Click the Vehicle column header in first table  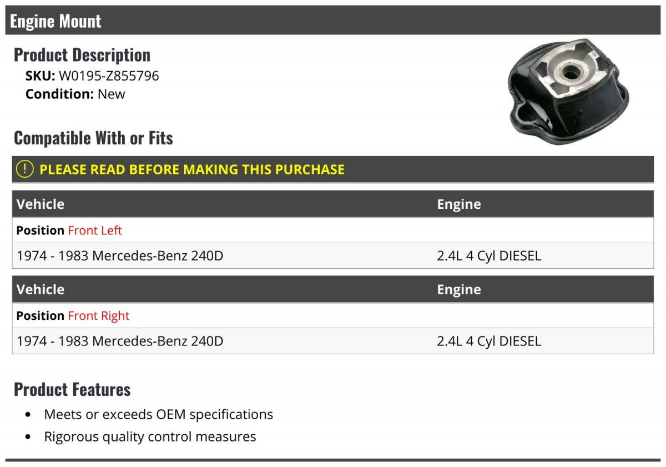(x=41, y=204)
